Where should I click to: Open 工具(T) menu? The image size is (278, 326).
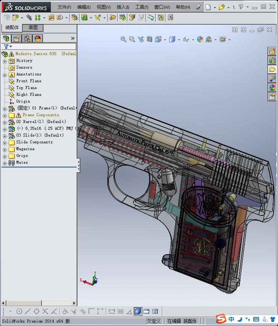(142, 7)
